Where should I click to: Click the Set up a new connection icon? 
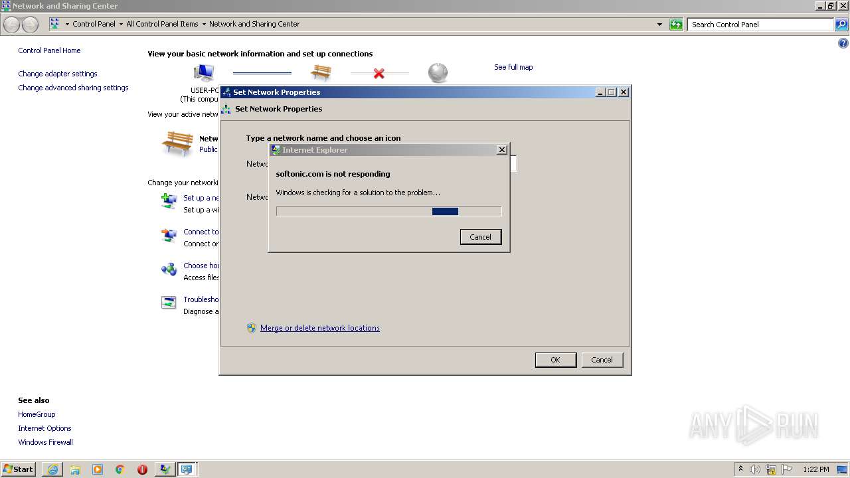[169, 200]
